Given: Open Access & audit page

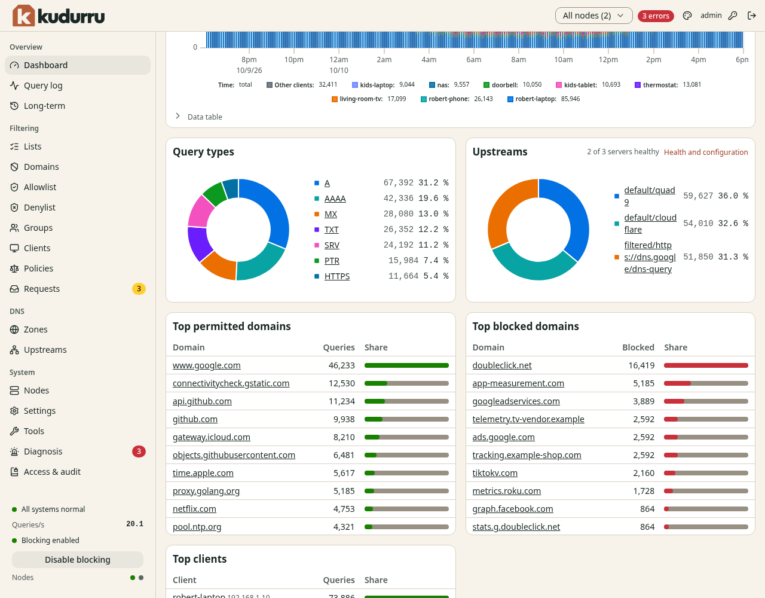Looking at the screenshot, I should 78,472.
